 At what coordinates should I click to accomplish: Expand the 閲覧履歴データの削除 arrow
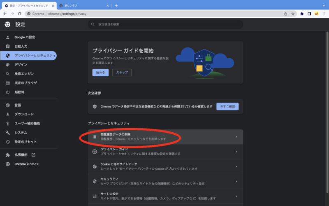[x=236, y=137]
